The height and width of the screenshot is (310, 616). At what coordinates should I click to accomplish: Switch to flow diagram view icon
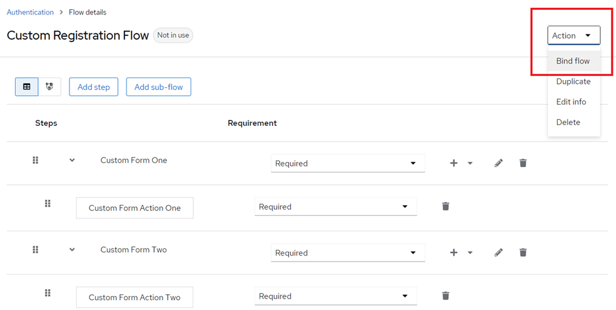[50, 87]
